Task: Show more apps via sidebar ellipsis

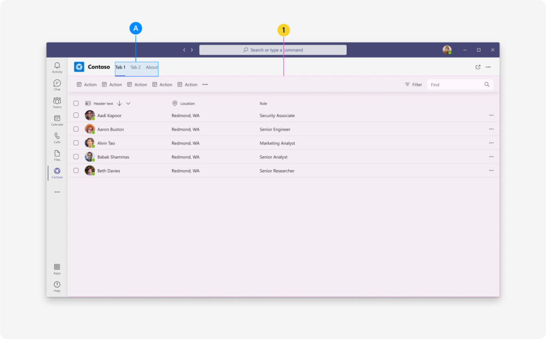Action: coord(57,192)
